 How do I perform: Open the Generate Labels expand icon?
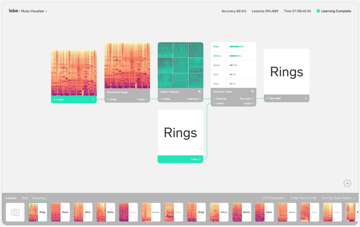253,92
